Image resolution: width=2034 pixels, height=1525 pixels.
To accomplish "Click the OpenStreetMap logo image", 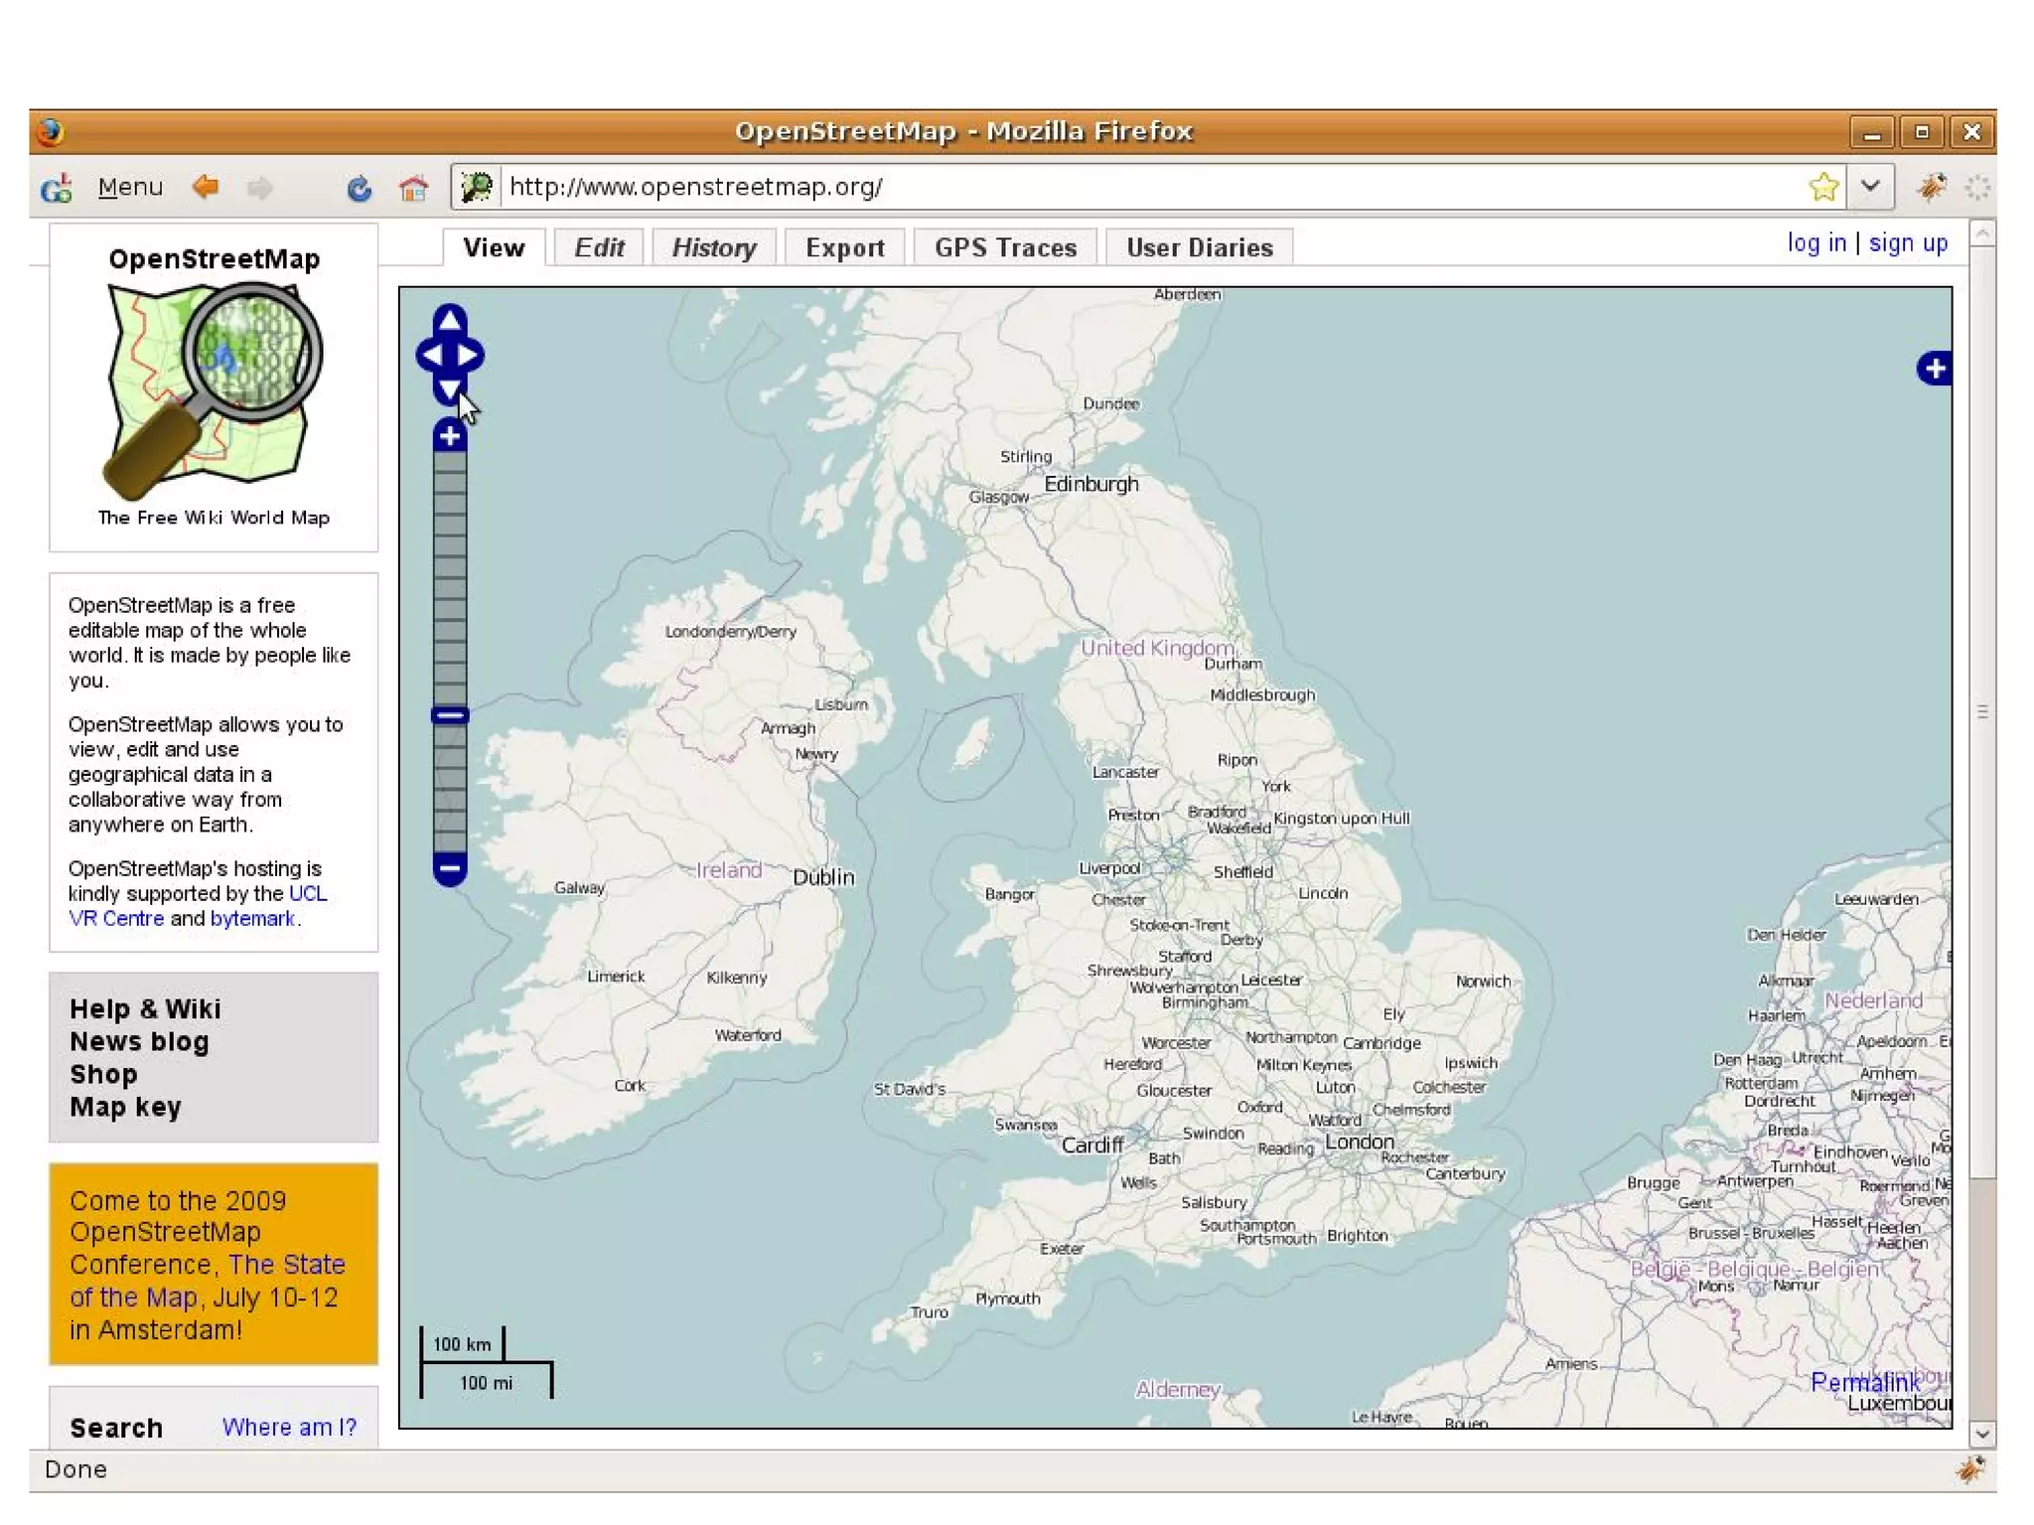I will point(214,390).
